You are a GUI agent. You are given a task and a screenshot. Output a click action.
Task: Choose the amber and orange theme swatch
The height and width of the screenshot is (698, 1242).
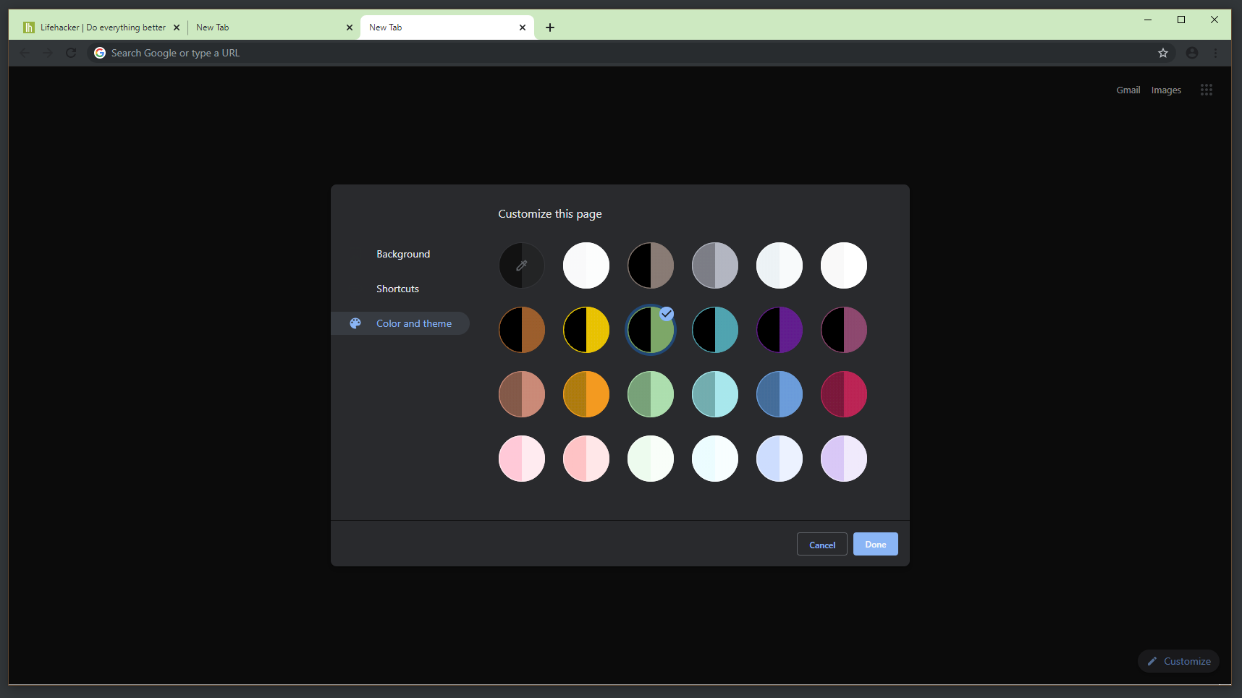(586, 394)
